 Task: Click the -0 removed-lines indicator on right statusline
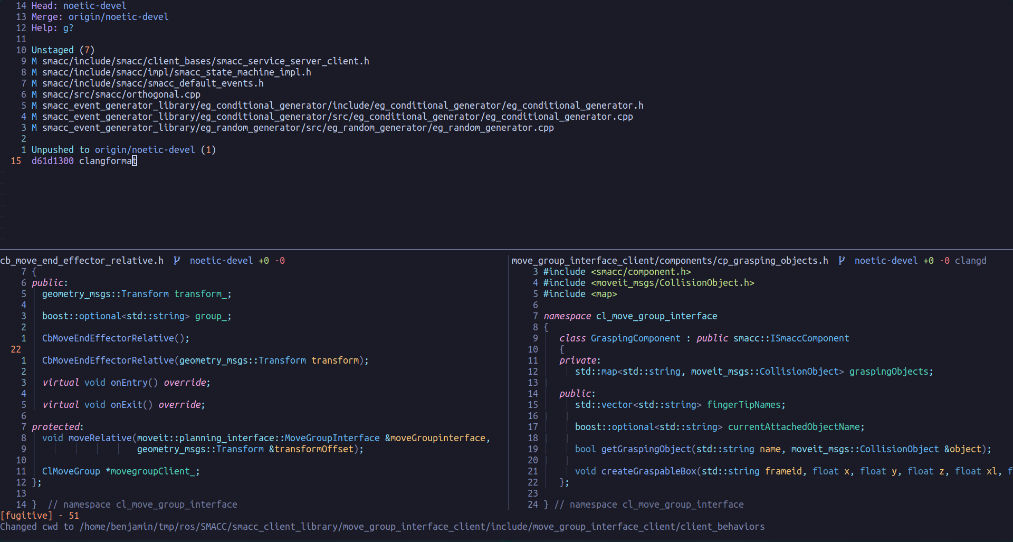[945, 260]
